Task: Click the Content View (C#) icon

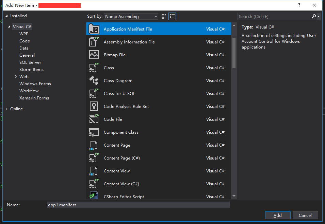Action: click(x=94, y=184)
